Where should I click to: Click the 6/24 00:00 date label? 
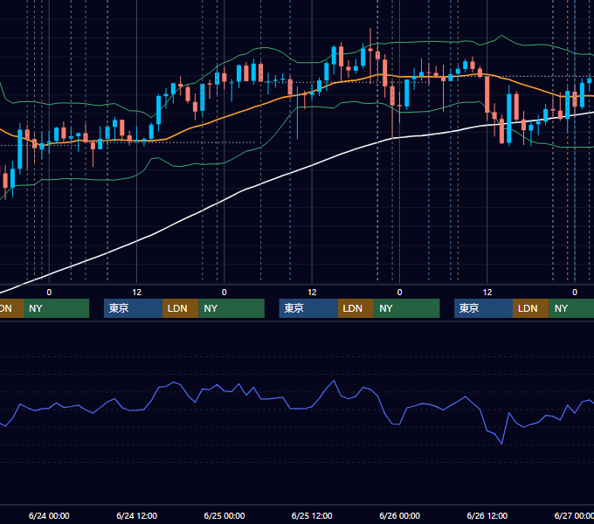tap(49, 515)
